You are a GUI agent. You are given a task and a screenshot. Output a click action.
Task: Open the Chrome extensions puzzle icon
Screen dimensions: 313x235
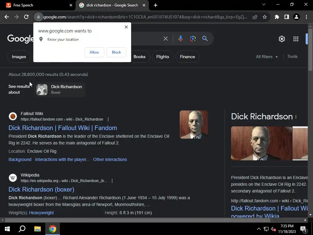click(x=277, y=17)
